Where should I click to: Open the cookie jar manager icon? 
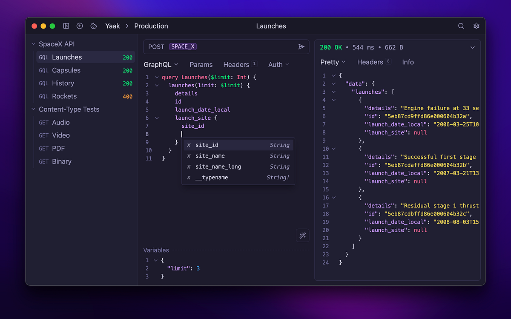[93, 26]
